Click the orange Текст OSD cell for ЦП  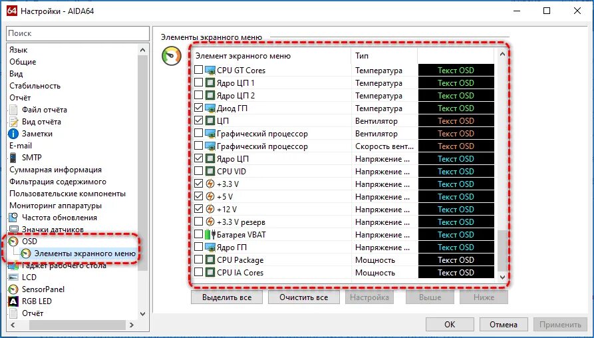(456, 121)
